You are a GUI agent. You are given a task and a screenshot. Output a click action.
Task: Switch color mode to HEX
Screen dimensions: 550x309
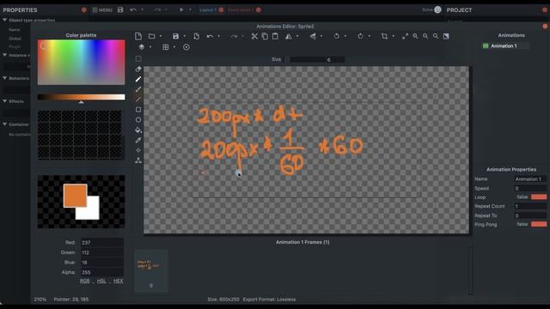pos(119,281)
